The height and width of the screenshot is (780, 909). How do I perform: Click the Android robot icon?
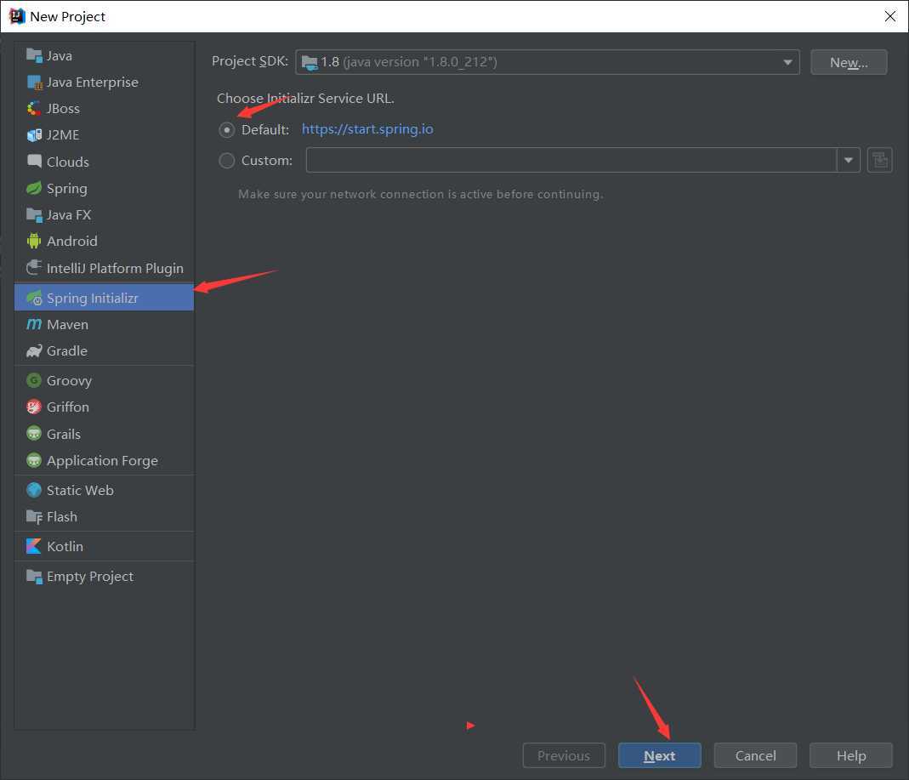[x=34, y=241]
